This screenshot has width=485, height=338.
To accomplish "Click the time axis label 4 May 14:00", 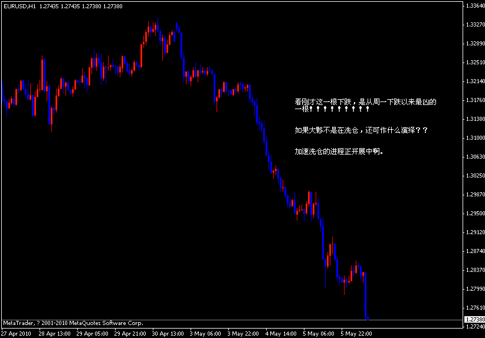I will pos(281,334).
